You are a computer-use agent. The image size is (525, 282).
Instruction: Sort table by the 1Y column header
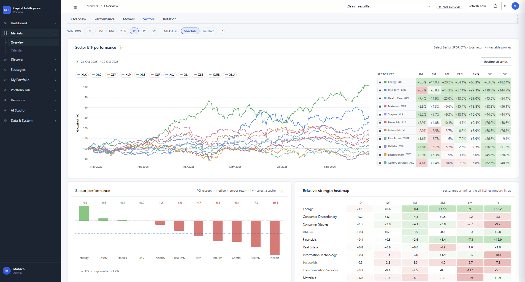(476, 74)
